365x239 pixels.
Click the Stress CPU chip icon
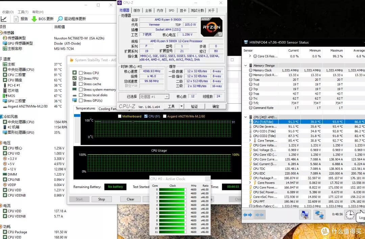(74, 73)
